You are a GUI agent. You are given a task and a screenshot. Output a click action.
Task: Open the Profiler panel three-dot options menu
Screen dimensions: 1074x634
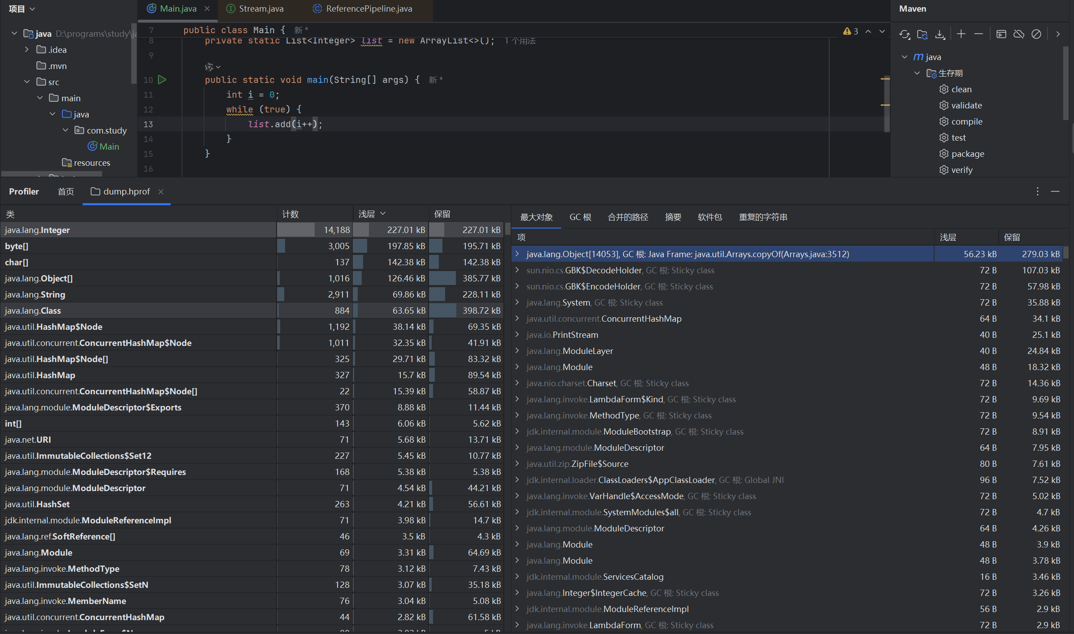[x=1037, y=192]
